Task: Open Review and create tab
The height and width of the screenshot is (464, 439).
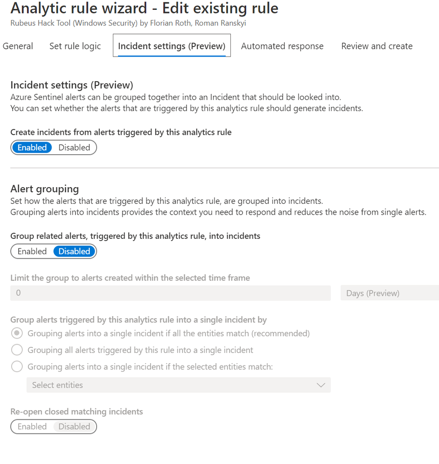Action: pos(377,46)
